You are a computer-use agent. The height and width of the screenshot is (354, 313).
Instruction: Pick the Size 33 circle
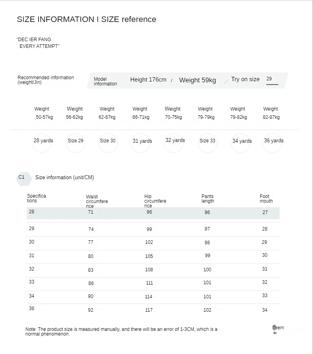tap(207, 143)
